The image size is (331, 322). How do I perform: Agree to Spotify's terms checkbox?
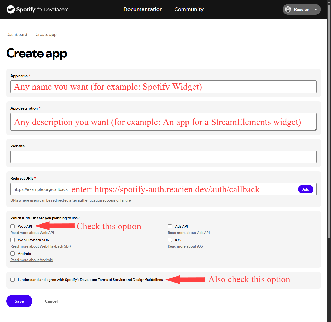(13, 280)
